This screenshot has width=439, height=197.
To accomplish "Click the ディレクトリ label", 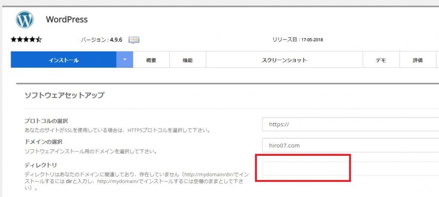I will click(x=41, y=165).
